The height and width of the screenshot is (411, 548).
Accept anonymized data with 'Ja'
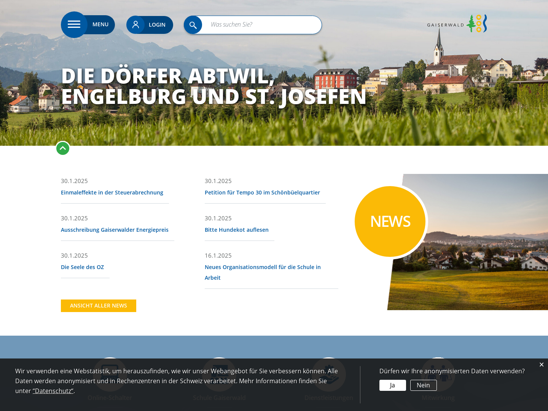tap(393, 385)
